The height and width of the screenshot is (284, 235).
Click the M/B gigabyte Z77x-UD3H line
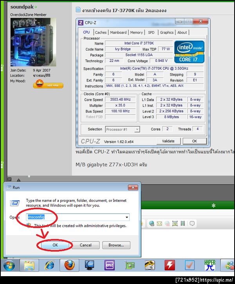[111, 164]
